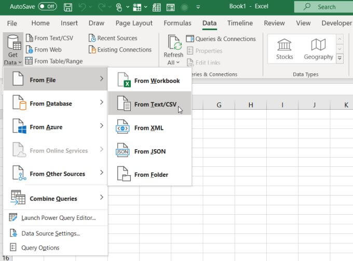The height and width of the screenshot is (261, 353).
Task: Click the Save icon in title bar
Action: pos(68,7)
